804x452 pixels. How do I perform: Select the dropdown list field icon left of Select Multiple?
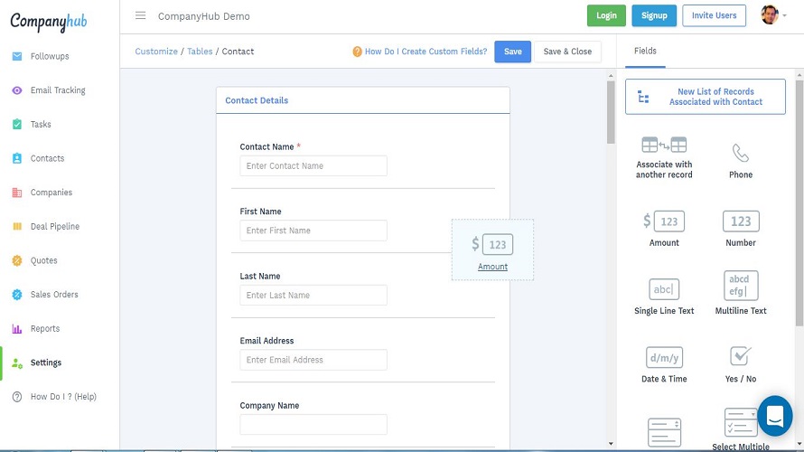[x=665, y=432]
